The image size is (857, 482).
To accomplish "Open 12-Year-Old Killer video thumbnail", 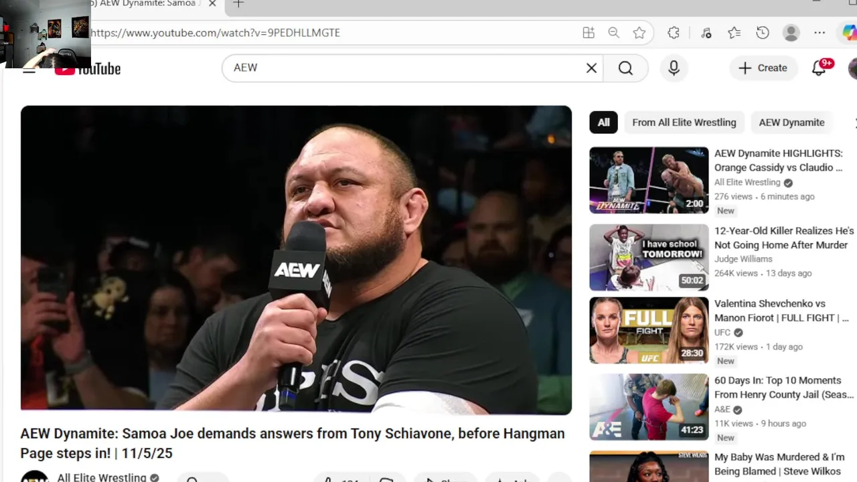I will click(649, 257).
